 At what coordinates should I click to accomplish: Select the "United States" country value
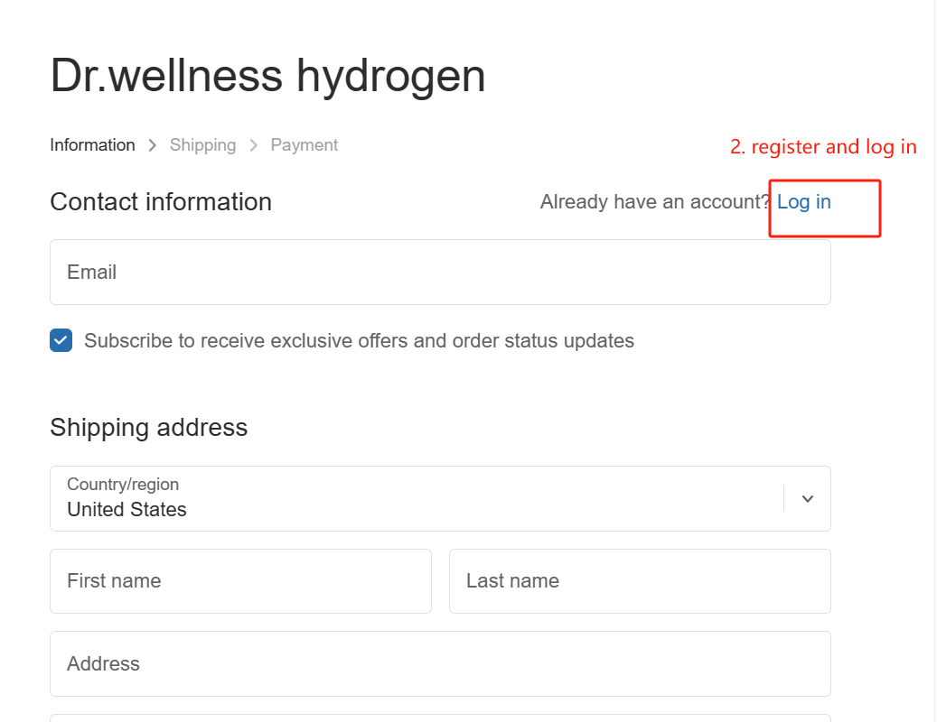[126, 510]
